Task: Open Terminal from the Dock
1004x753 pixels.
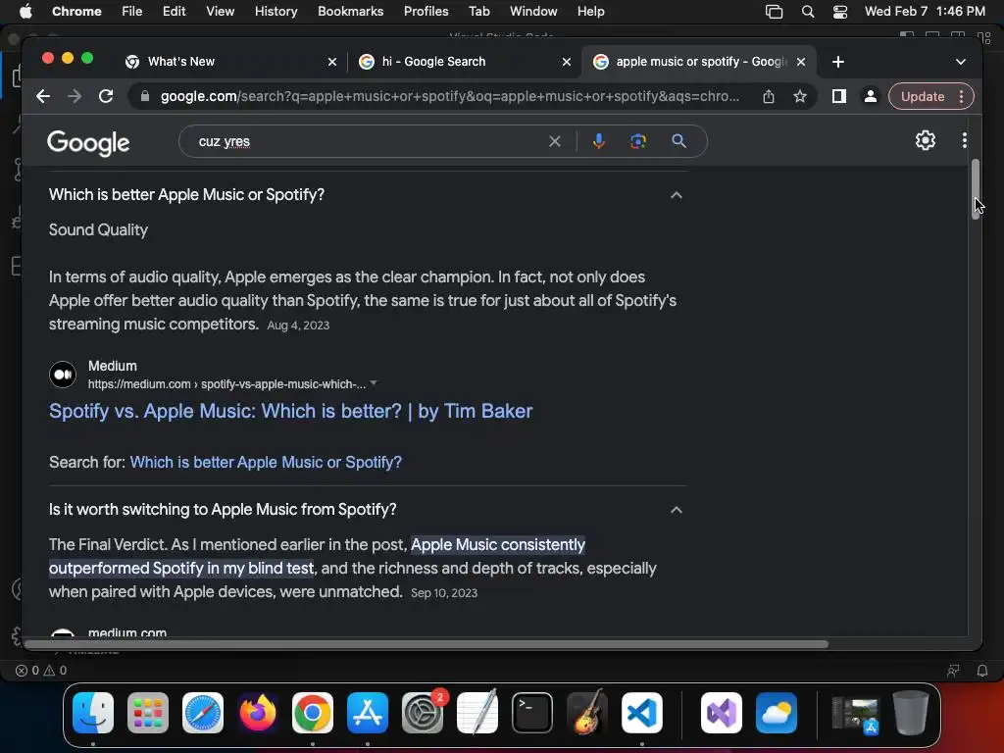Action: click(532, 713)
